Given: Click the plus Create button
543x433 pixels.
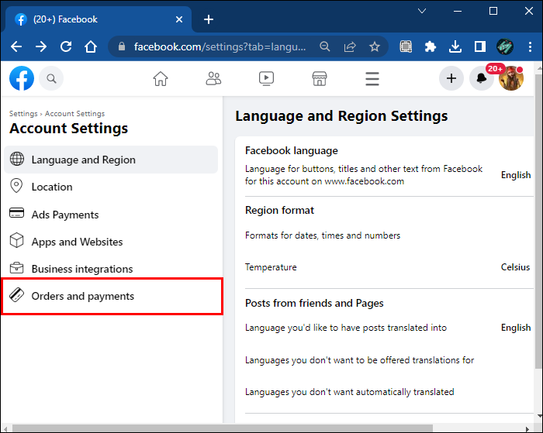Looking at the screenshot, I should (451, 78).
